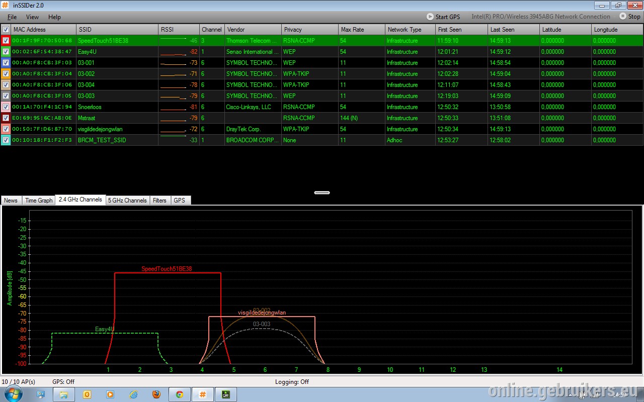
Task: Select the SpeedTouch51BE38 SSID cell in the table
Action: click(117, 41)
